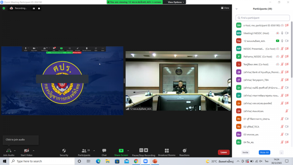Start Video camera icon in toolbar
293x165 pixels.
pos(26,151)
